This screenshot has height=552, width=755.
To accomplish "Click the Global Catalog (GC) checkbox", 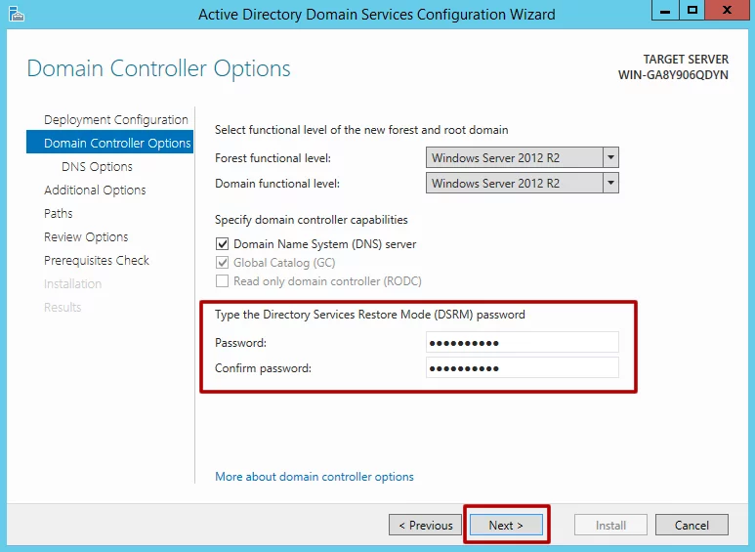I will [x=222, y=263].
